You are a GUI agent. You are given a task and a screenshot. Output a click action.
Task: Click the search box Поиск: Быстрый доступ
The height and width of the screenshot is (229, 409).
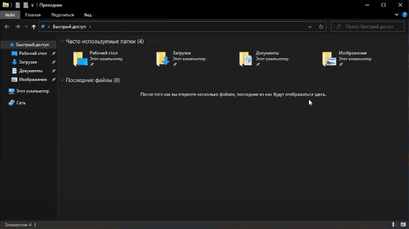pos(367,27)
